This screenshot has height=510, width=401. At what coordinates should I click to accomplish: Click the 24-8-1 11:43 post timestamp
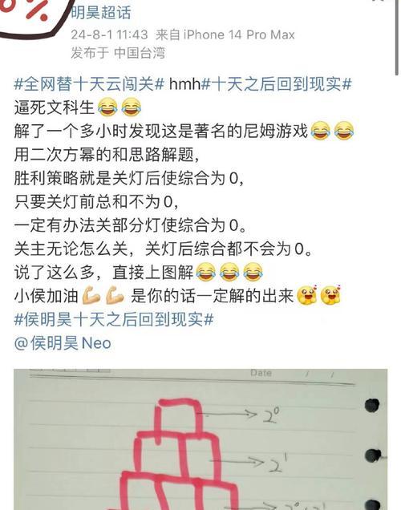[109, 34]
